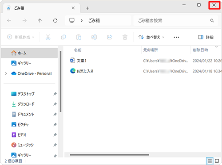Viewport: 222px width, 165px height.
Task: Open ホーム in navigation pane
Action: pyautogui.click(x=29, y=53)
